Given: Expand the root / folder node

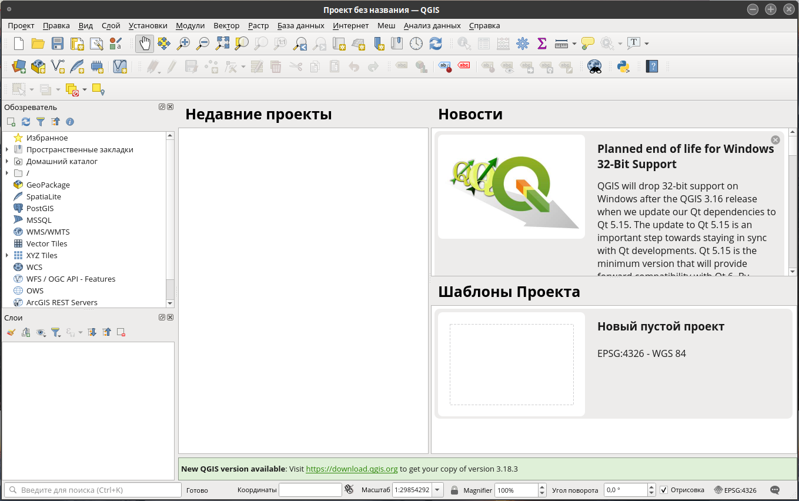Looking at the screenshot, I should tap(6, 173).
